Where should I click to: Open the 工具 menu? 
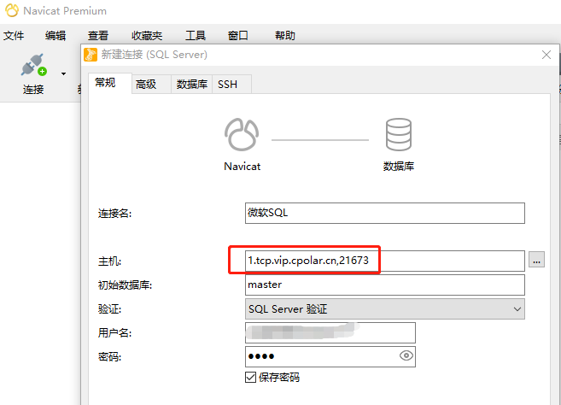(x=196, y=35)
